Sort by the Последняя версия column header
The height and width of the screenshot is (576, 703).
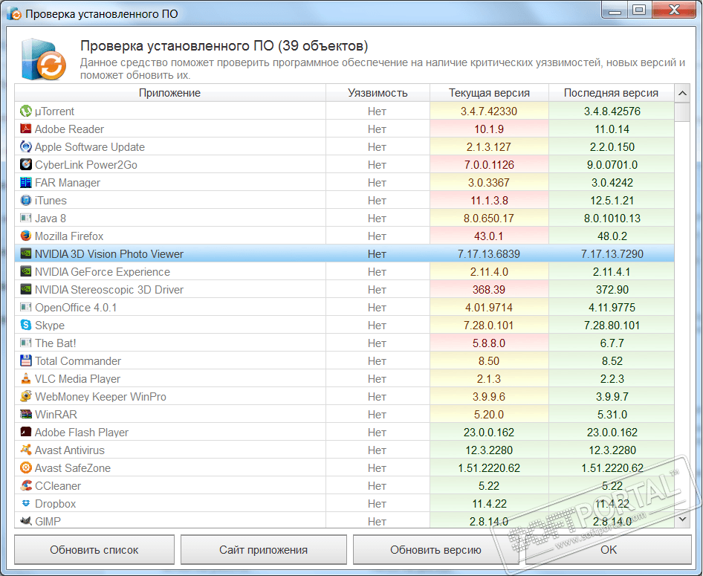pyautogui.click(x=611, y=93)
